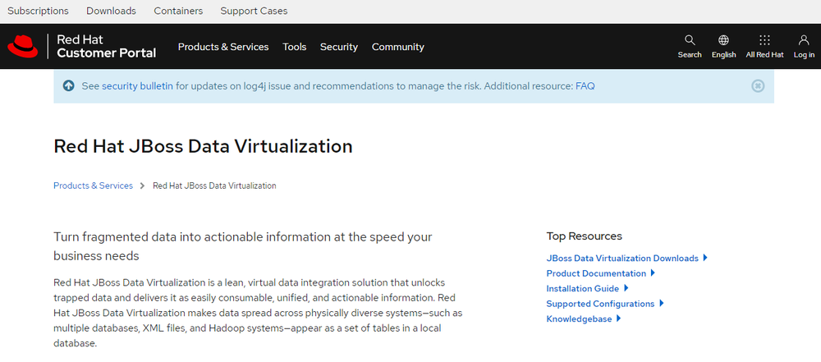
Task: Open the Downloads top menu item
Action: tap(111, 11)
